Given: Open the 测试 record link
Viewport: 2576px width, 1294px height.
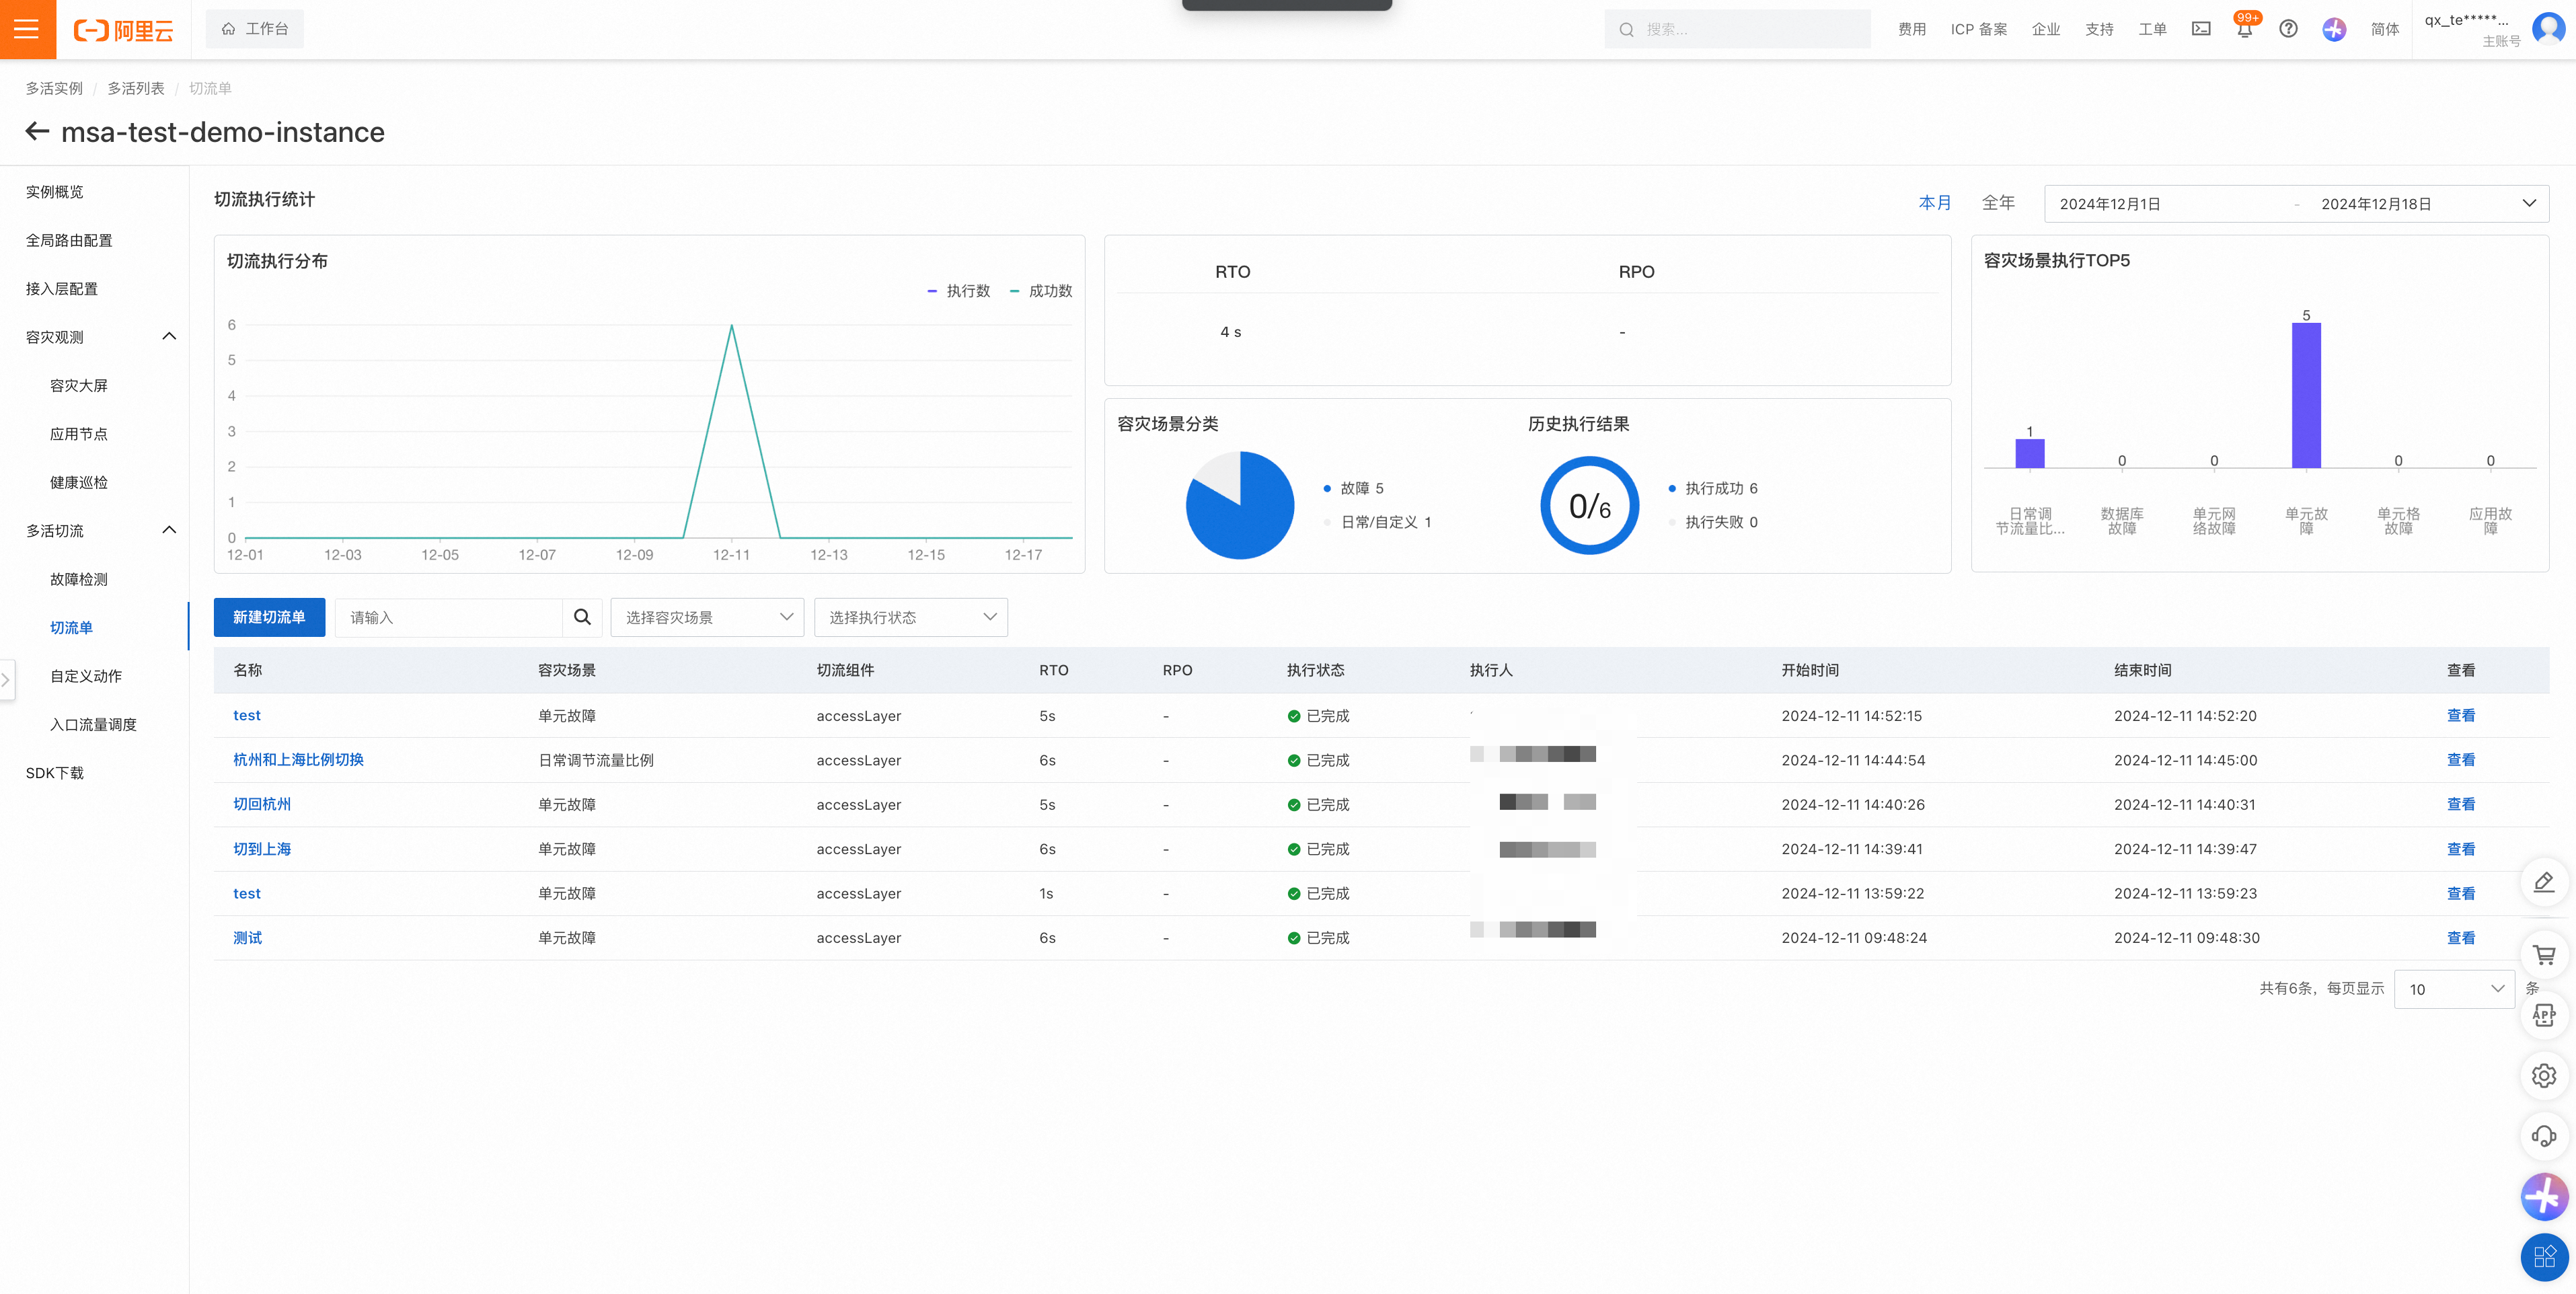Looking at the screenshot, I should click(247, 938).
